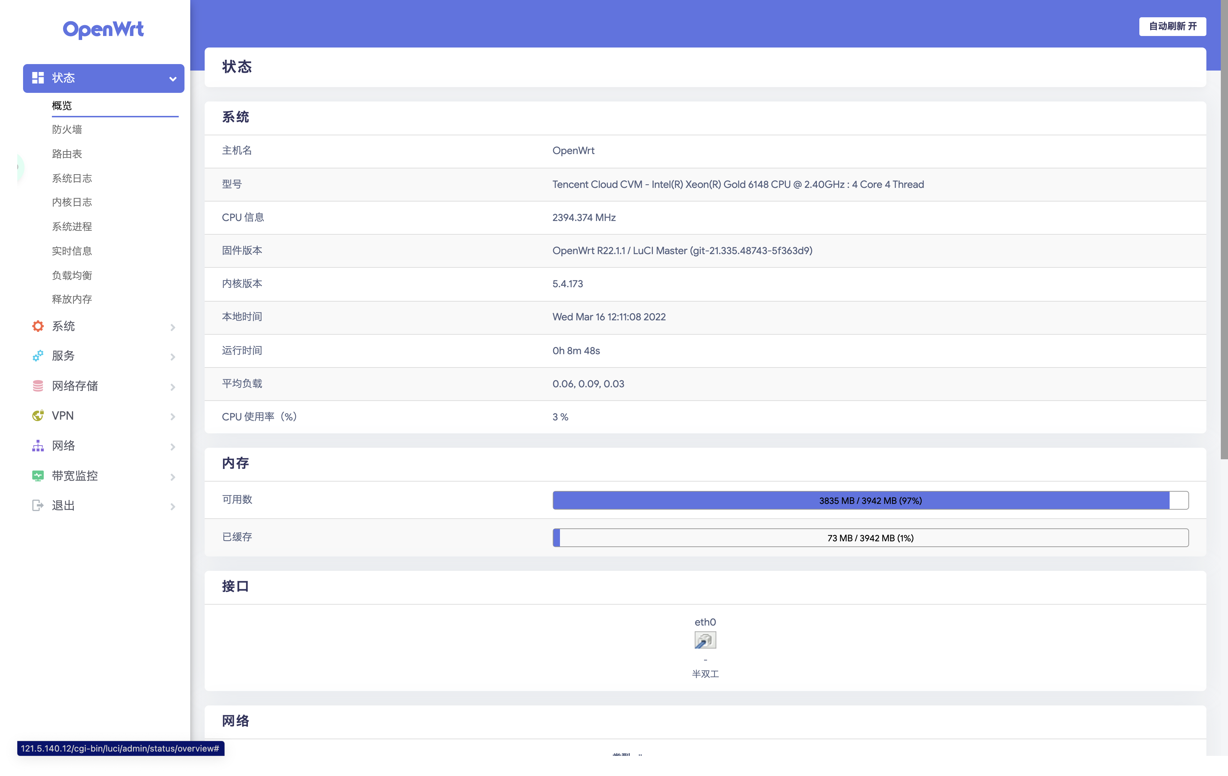The image size is (1228, 776).
Task: Open the 负载均衡 page
Action: [x=72, y=275]
